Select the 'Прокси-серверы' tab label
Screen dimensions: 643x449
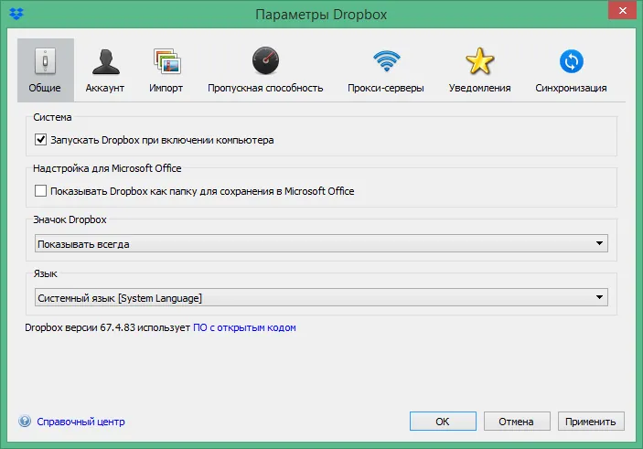click(386, 88)
